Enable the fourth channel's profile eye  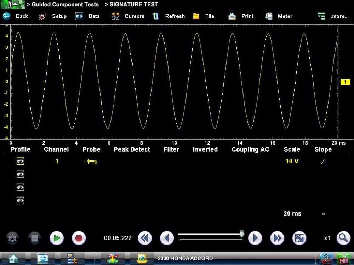pos(20,200)
